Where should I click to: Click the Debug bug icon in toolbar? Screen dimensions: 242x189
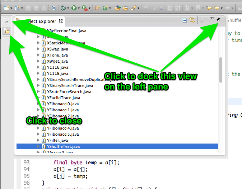click(64, 8)
